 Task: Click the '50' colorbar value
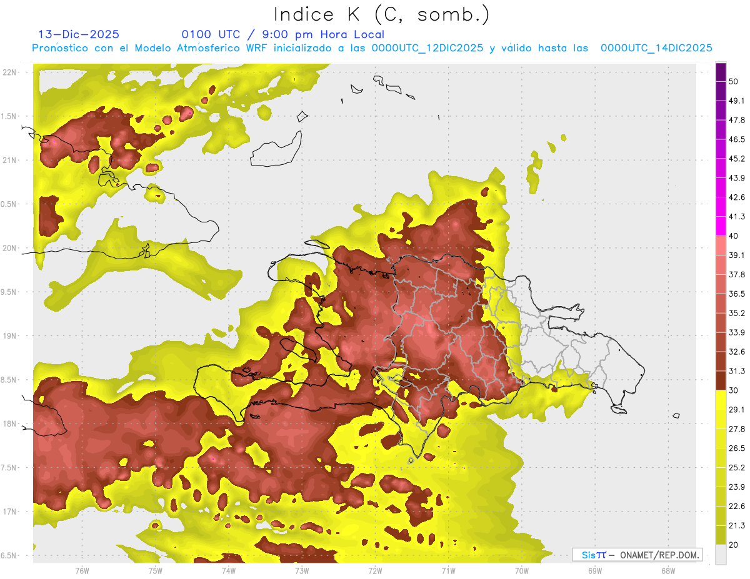[734, 81]
